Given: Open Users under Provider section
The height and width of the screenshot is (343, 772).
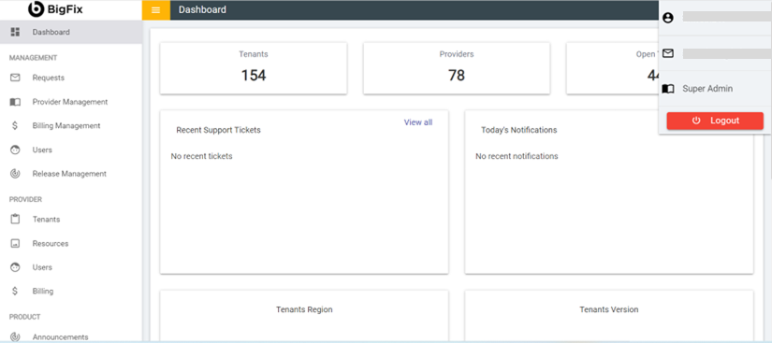Looking at the screenshot, I should click(x=71, y=267).
